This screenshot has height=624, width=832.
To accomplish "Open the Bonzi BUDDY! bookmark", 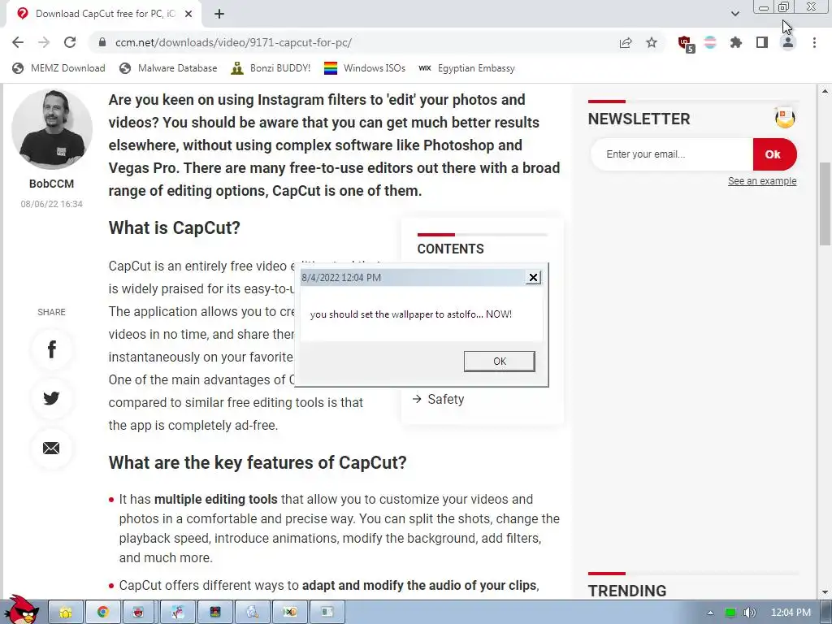I will coord(271,68).
